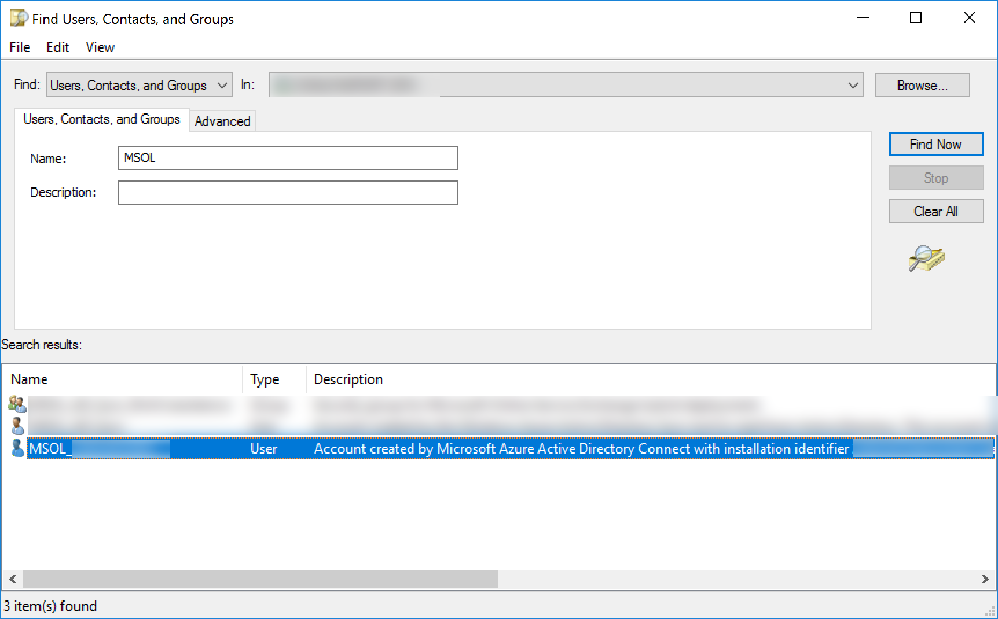The width and height of the screenshot is (998, 619).
Task: Click the horizontal scrollbar thumb
Action: (x=260, y=579)
